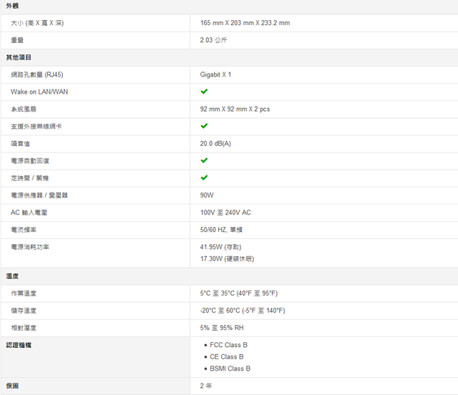This screenshot has width=458, height=395.
Task: Click the CE Class B list item
Action: pyautogui.click(x=226, y=356)
